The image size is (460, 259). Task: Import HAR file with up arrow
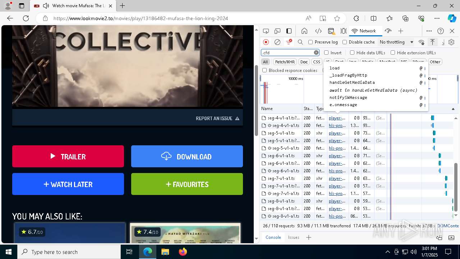click(432, 42)
